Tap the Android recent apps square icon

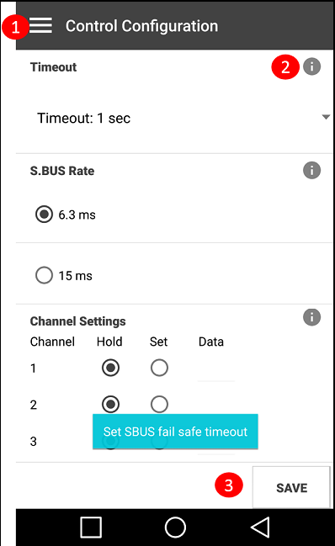coord(91,527)
